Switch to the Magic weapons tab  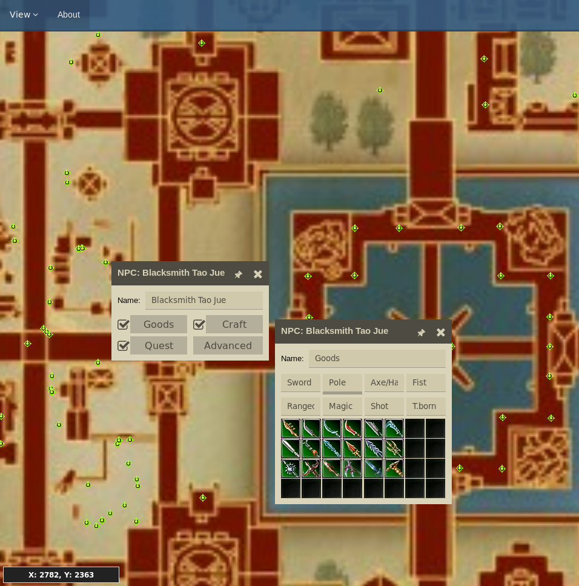(x=341, y=406)
